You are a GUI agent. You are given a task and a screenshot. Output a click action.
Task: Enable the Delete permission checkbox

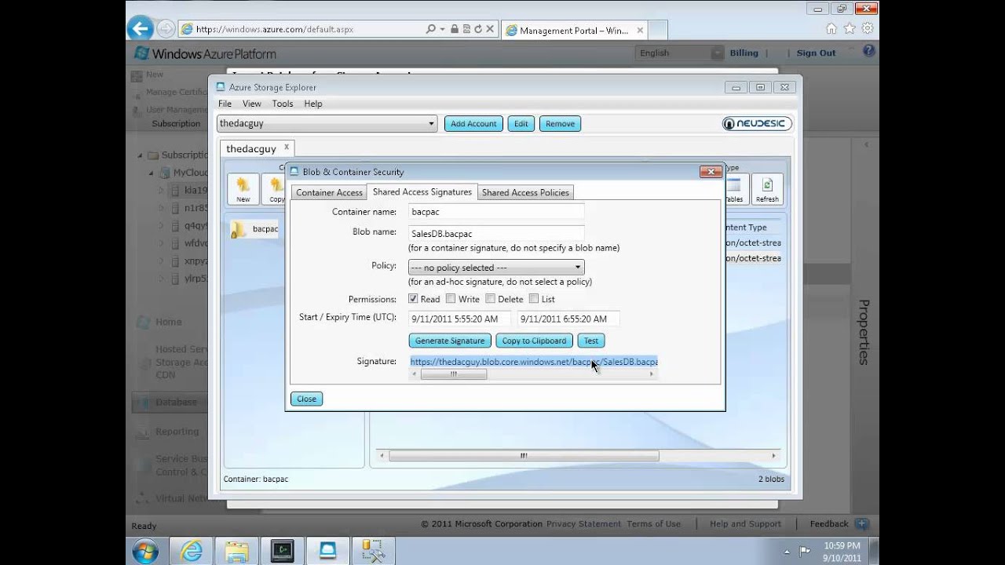(490, 299)
